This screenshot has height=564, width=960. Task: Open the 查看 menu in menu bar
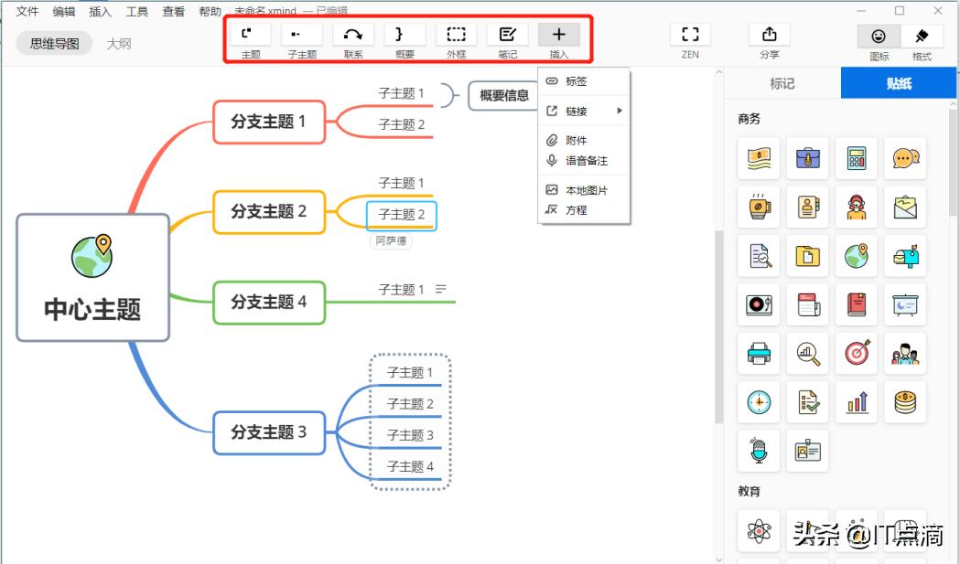click(173, 12)
